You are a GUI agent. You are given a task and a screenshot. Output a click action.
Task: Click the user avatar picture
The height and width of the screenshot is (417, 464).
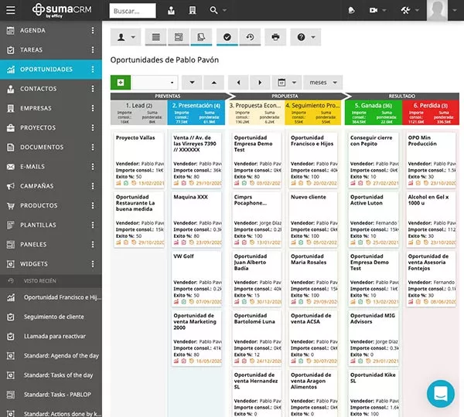(437, 10)
